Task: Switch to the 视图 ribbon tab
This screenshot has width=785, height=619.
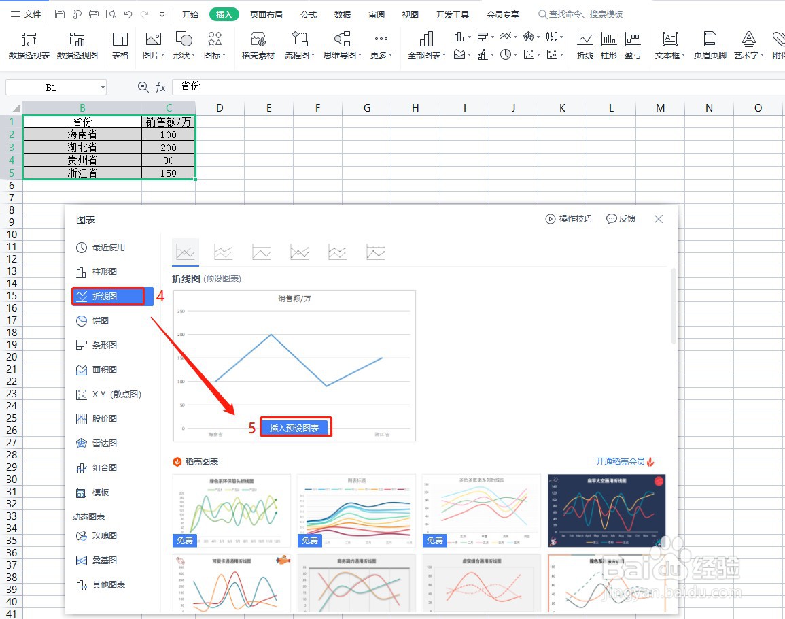Action: (x=410, y=14)
